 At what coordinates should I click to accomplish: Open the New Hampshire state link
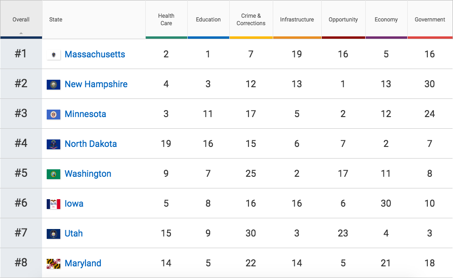(96, 84)
